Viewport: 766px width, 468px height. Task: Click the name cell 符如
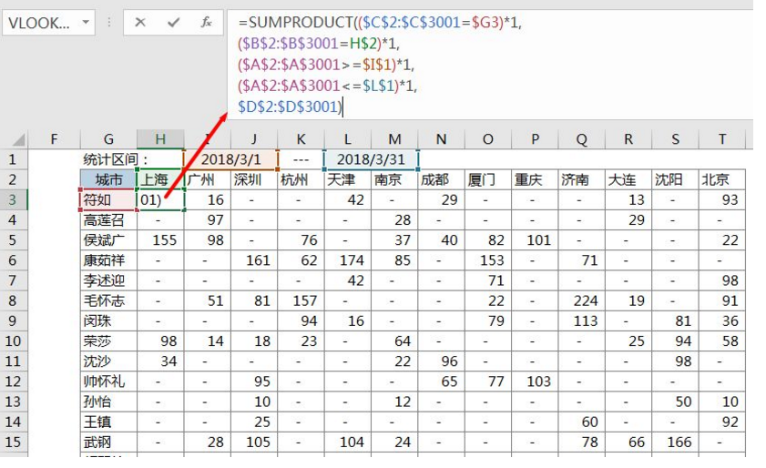point(108,199)
